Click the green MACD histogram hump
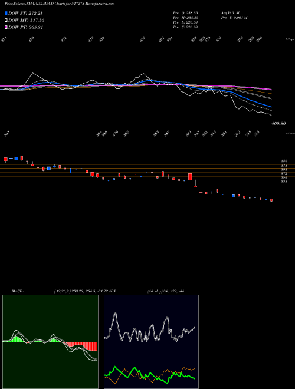Viewport: 295px width, 389px height. click(x=17, y=339)
